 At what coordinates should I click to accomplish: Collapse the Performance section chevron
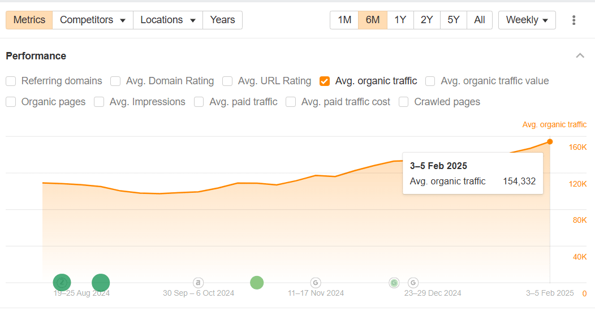click(x=580, y=55)
